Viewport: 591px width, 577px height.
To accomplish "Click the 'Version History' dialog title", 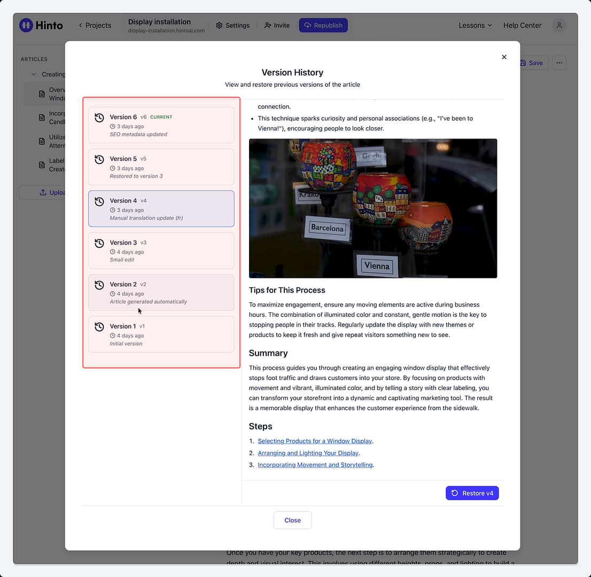I will coord(292,72).
